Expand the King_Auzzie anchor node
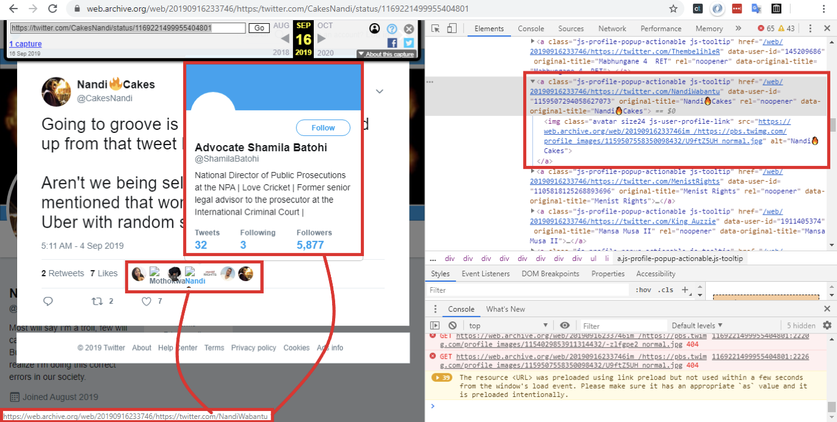 533,211
